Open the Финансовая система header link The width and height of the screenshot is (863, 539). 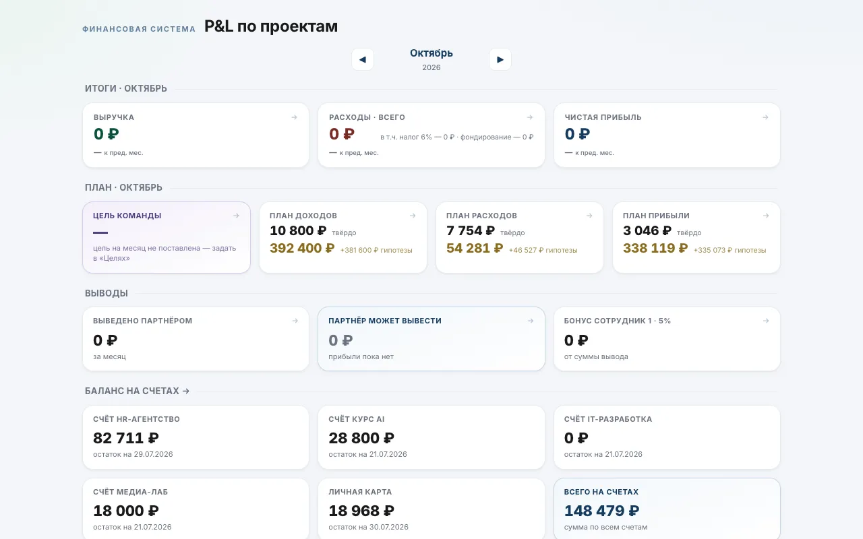coord(139,29)
